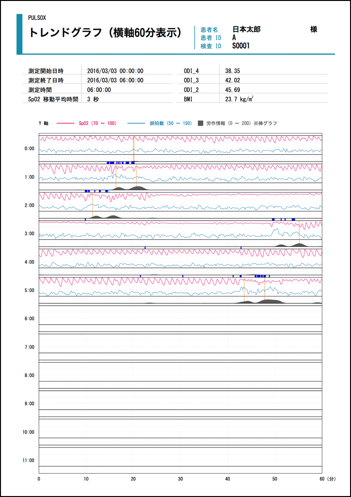Click the 測定終了日時 date value
The width and height of the screenshot is (351, 497).
click(x=115, y=81)
